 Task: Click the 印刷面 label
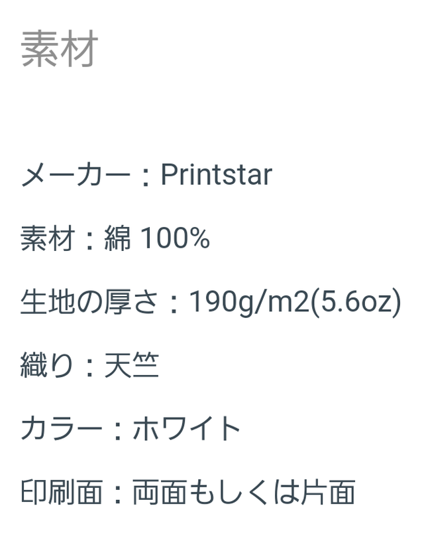(x=62, y=492)
